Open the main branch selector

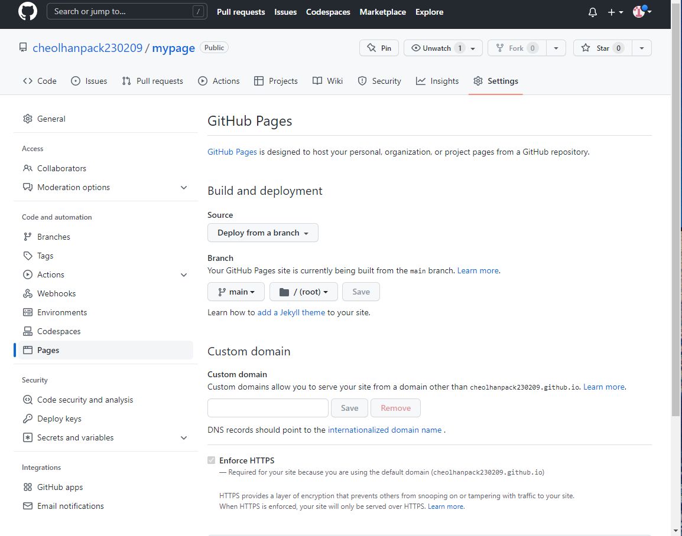[x=236, y=292]
